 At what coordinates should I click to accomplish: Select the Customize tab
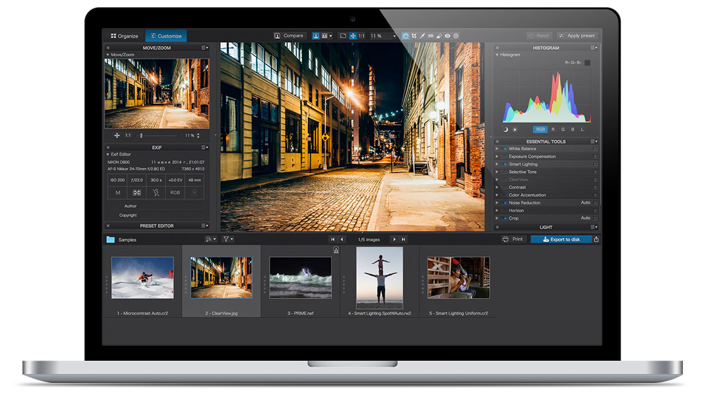[x=166, y=36]
